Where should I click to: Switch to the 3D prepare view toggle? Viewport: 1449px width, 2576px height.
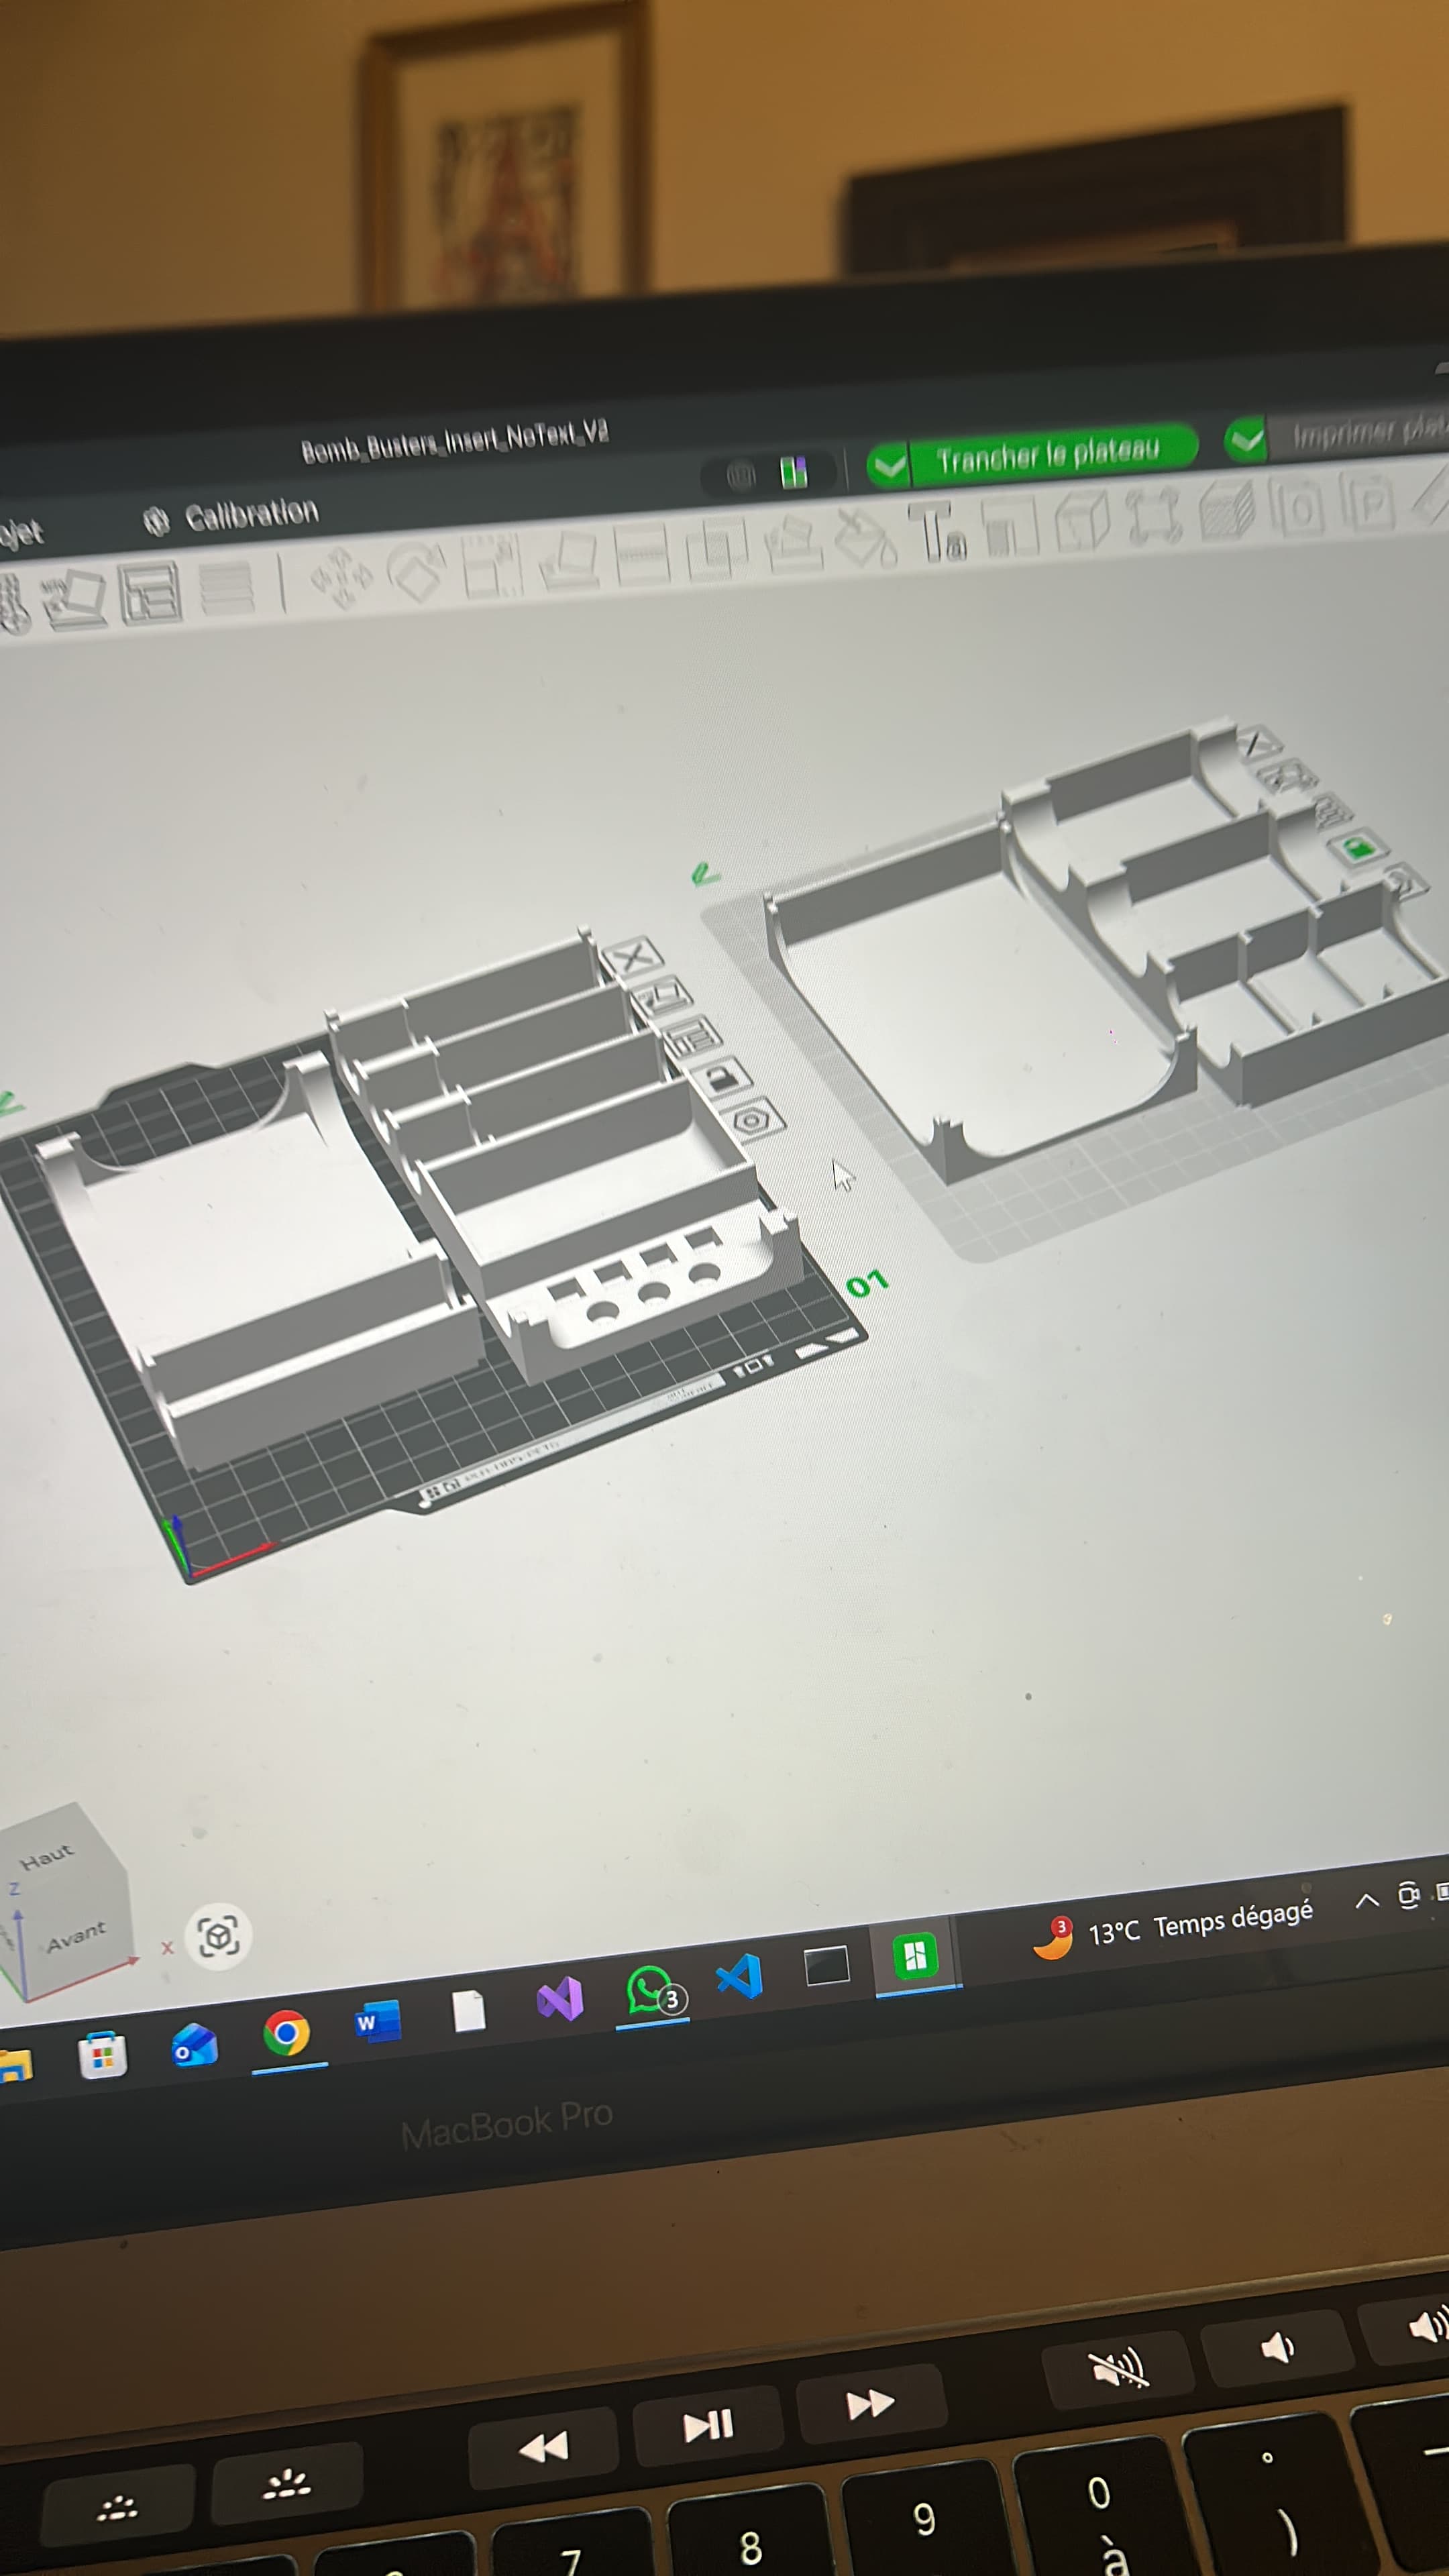pos(741,474)
